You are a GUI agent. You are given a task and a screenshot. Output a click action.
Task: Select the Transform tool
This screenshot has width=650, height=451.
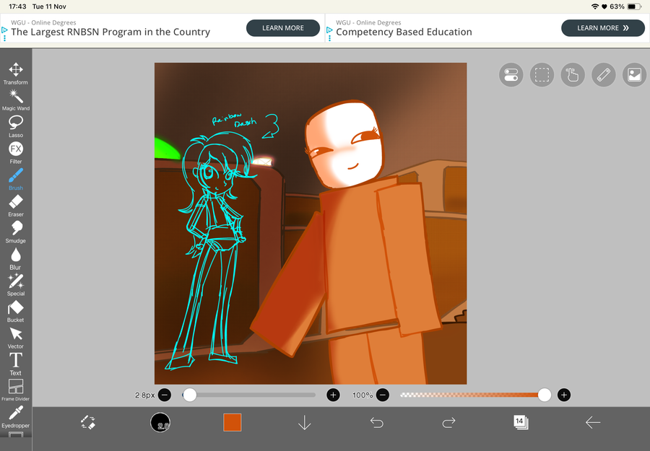click(16, 74)
